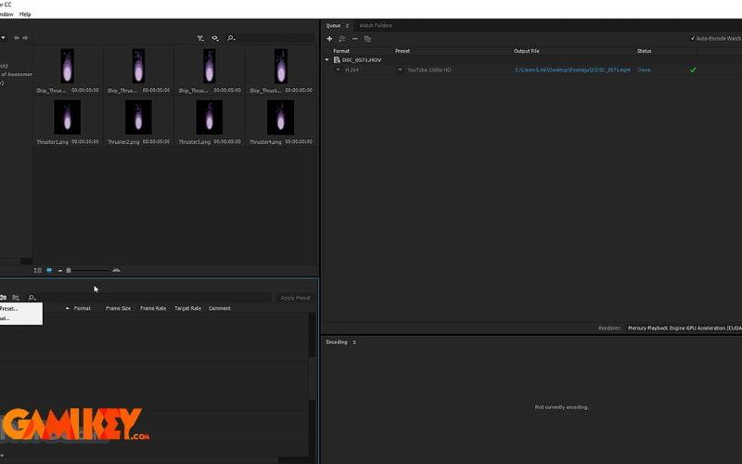
Task: Click the H.264 format text
Action: point(352,71)
